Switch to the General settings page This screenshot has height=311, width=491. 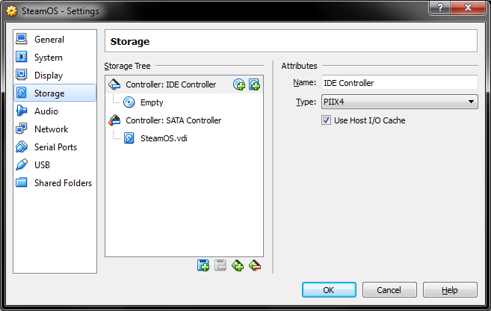49,40
